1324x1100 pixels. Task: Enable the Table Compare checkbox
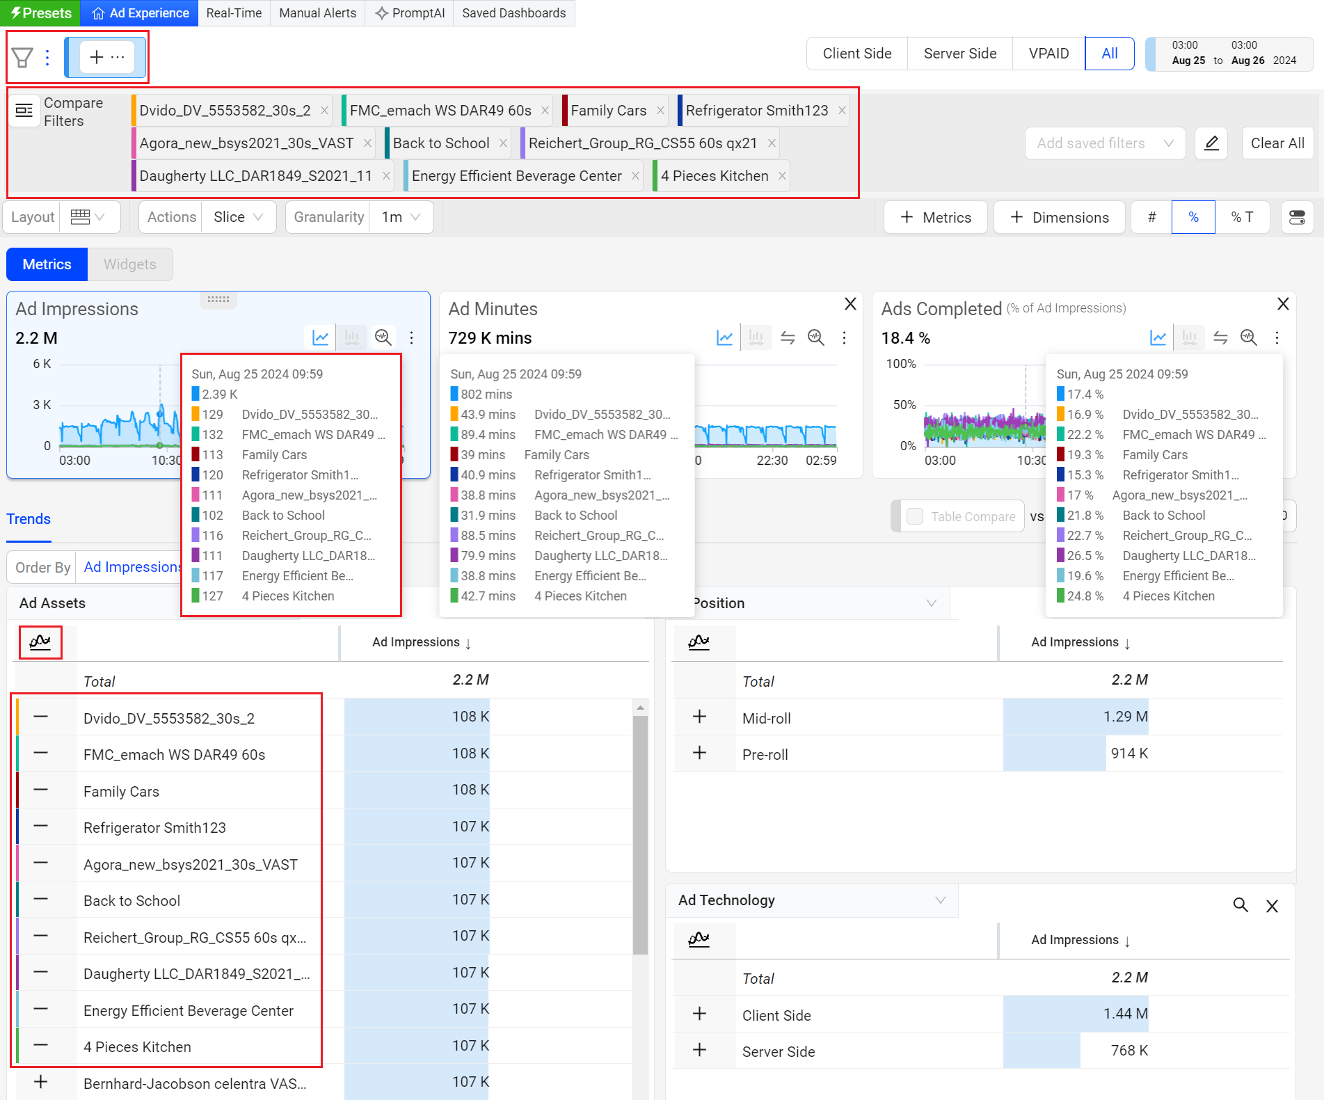point(915,516)
